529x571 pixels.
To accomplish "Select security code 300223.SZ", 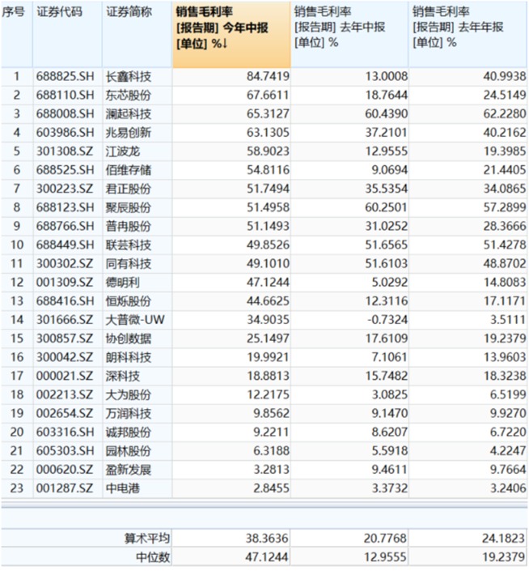I will (65, 189).
